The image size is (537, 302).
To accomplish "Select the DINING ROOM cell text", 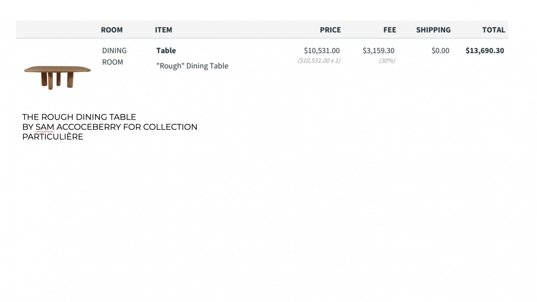I will coord(114,56).
